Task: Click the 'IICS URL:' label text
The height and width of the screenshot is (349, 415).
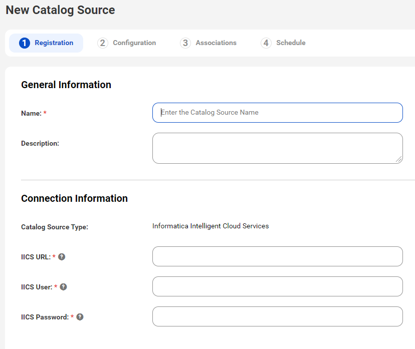Action: pyautogui.click(x=36, y=257)
